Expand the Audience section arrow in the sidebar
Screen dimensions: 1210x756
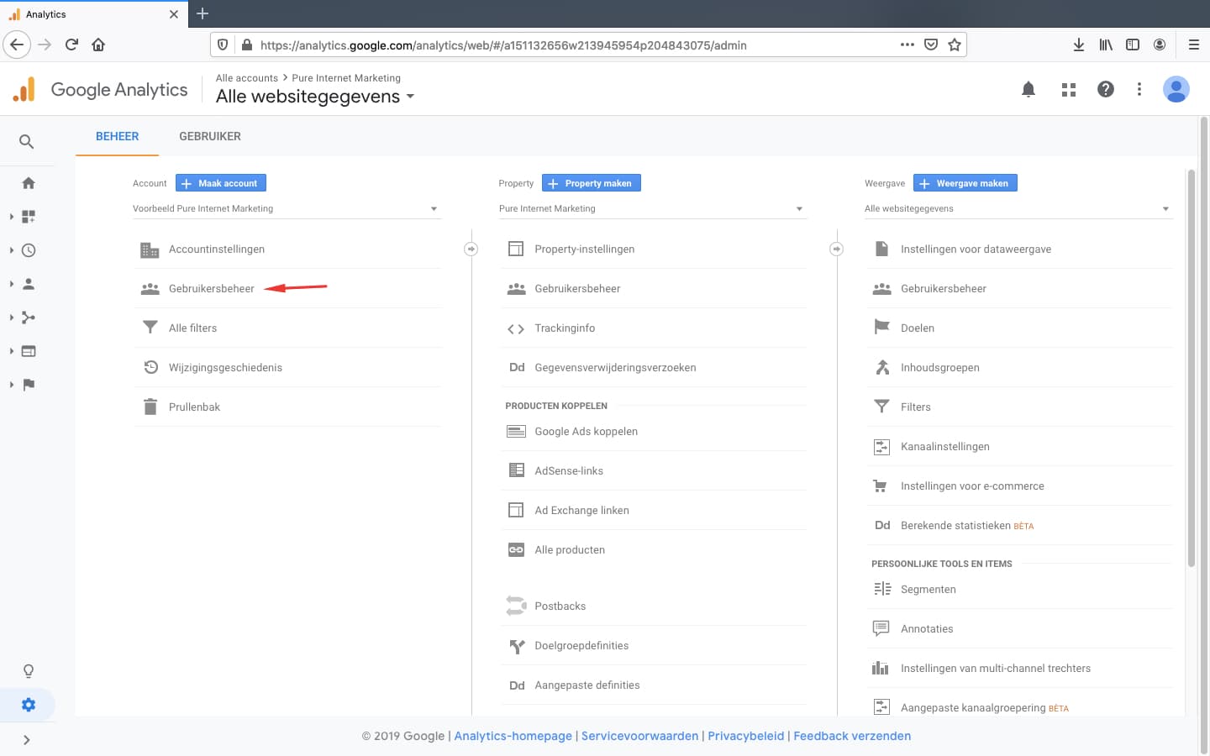pos(12,284)
